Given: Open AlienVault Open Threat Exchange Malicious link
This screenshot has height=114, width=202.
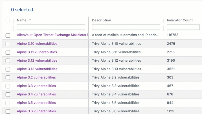Looking at the screenshot, I should click(x=52, y=35).
